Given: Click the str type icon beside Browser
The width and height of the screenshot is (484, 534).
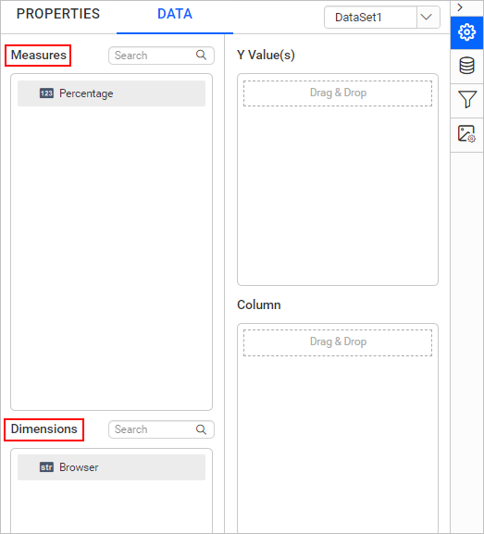Looking at the screenshot, I should click(46, 467).
